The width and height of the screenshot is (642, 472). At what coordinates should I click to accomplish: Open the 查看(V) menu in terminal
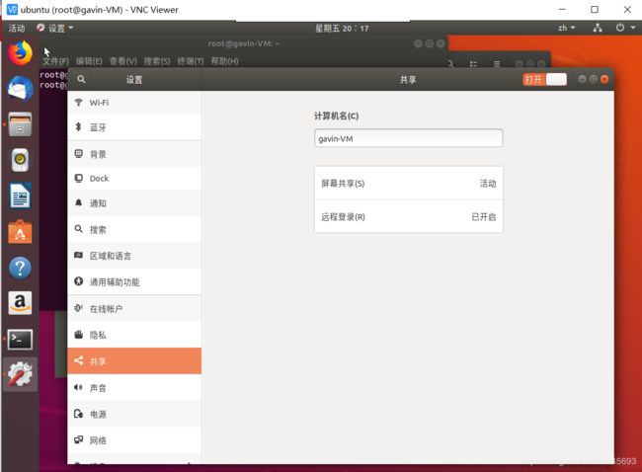(123, 61)
